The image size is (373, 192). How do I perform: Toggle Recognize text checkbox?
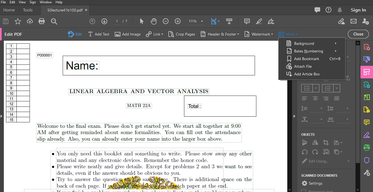[303, 191]
